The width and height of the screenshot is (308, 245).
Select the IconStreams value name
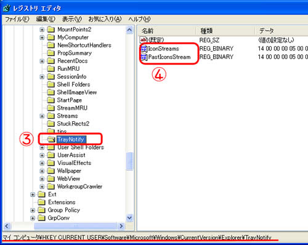pos(164,49)
